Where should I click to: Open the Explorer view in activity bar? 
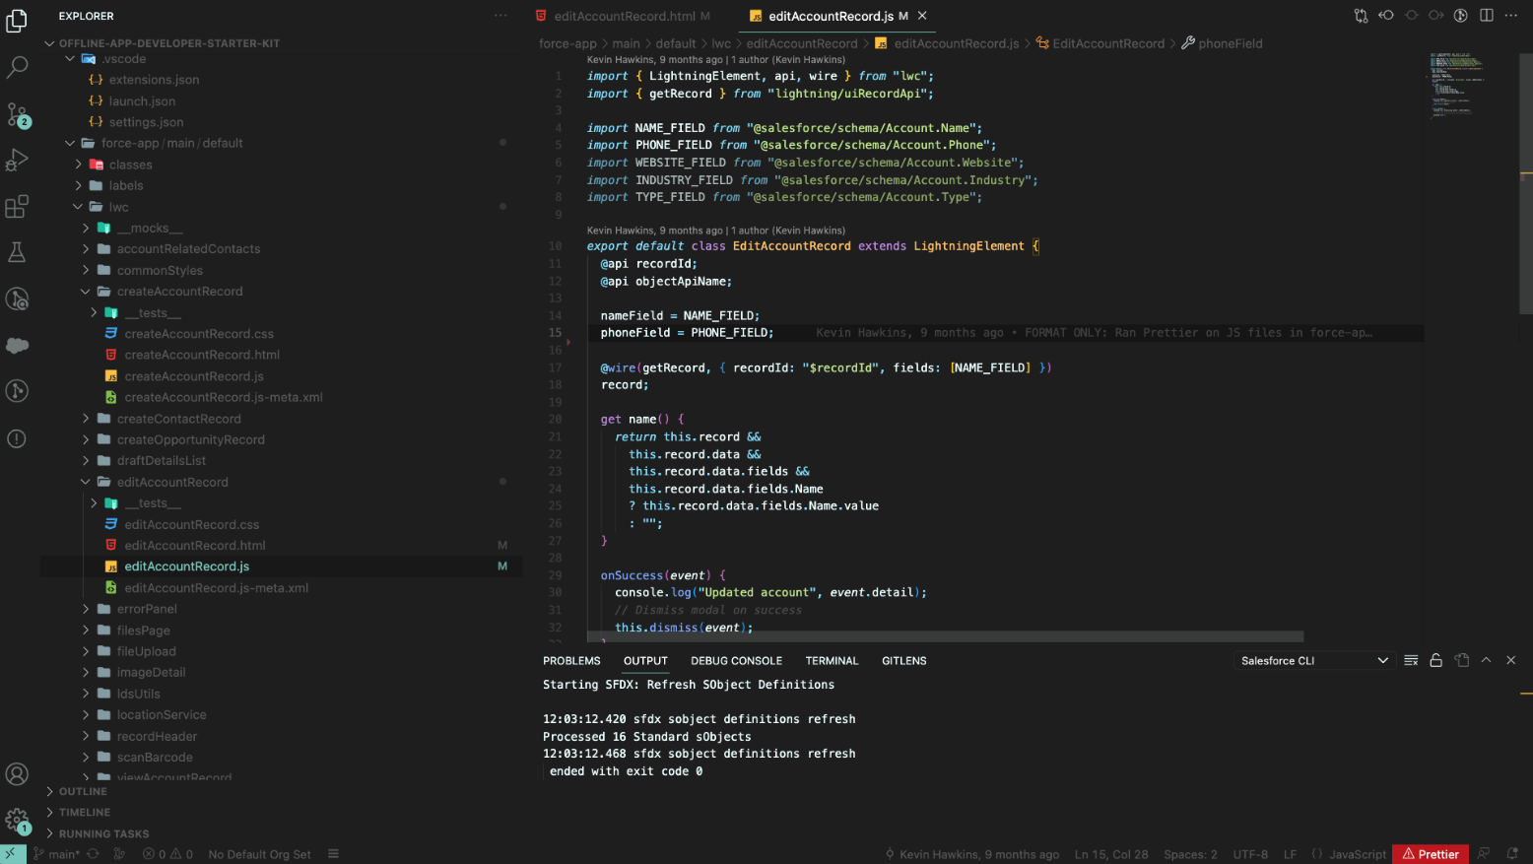click(17, 21)
